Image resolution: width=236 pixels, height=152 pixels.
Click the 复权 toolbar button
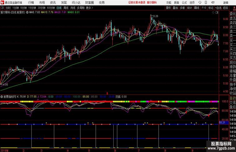[x=168, y=8]
